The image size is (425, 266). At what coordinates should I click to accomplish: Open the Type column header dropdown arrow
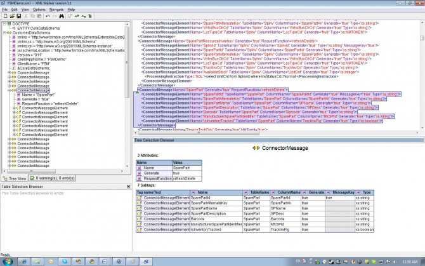(358, 192)
